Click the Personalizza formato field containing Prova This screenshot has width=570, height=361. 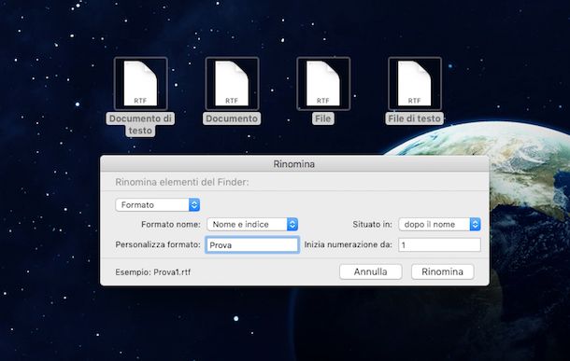(x=252, y=245)
